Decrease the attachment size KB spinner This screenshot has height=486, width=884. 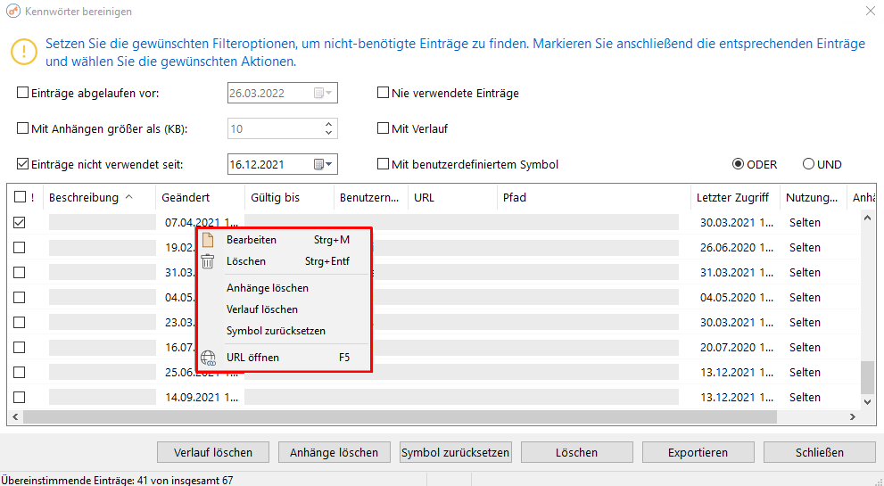(328, 133)
